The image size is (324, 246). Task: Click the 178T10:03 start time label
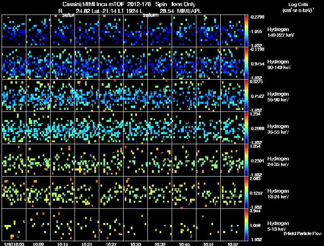point(14,244)
